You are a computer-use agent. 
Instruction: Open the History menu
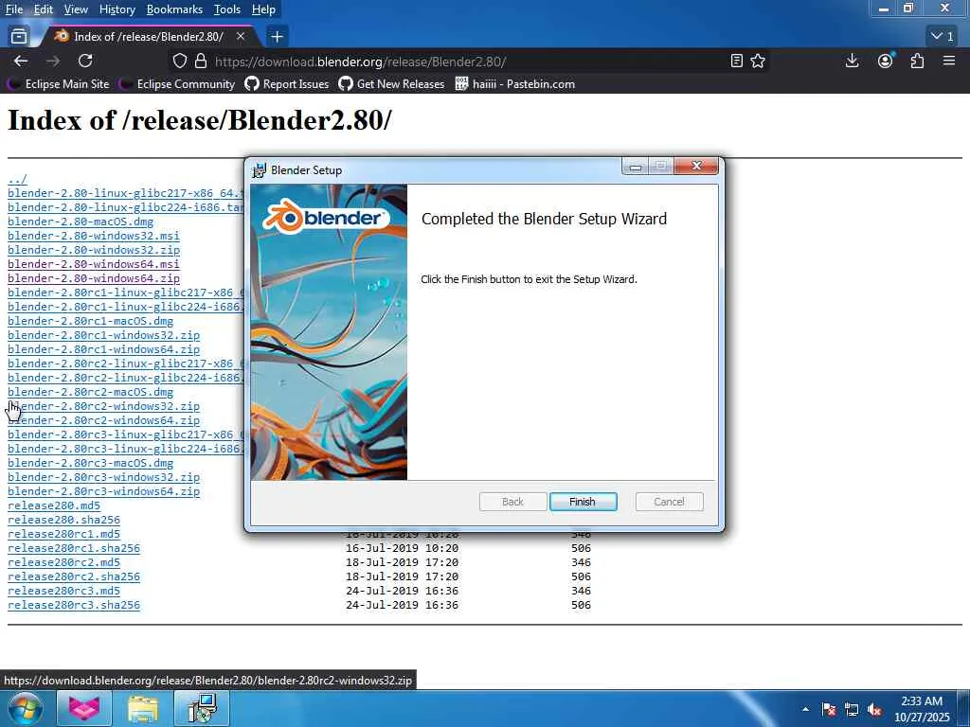tap(117, 9)
